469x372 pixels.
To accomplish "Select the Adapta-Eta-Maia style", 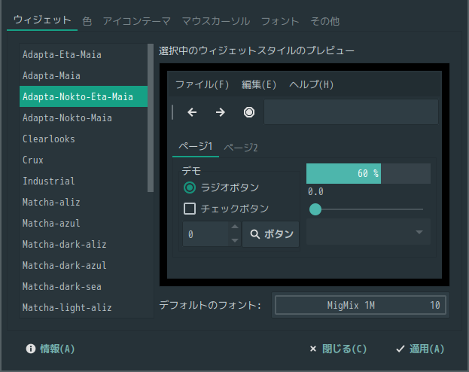I will 84,54.
